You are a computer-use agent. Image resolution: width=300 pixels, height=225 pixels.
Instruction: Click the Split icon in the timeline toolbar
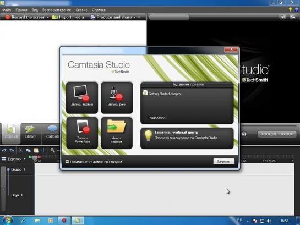point(43,150)
